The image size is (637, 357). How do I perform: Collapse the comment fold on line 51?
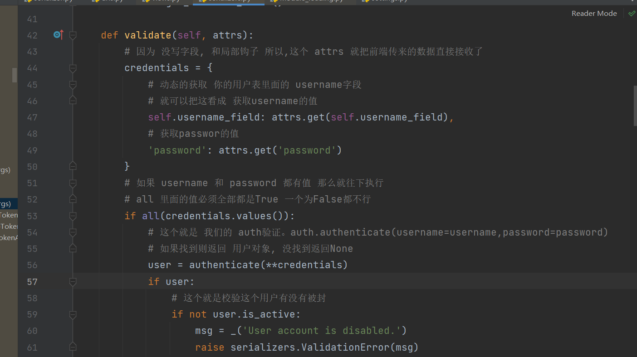[x=73, y=183]
